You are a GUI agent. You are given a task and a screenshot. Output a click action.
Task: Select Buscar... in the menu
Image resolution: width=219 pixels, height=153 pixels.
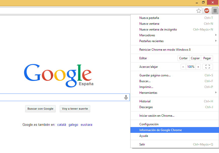tap(175, 81)
